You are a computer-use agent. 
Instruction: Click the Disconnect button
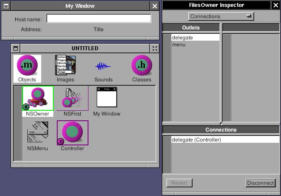(x=260, y=183)
